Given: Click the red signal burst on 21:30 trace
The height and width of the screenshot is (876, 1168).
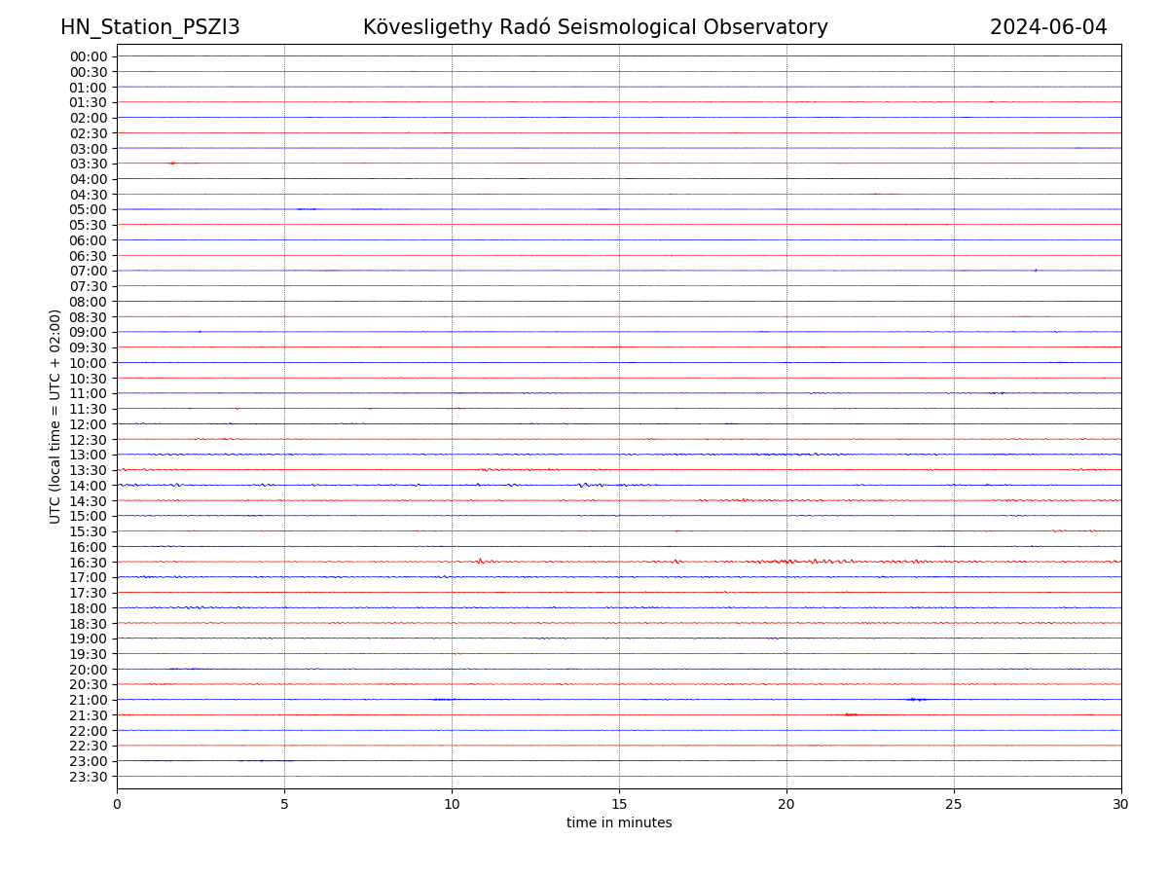Looking at the screenshot, I should (851, 714).
